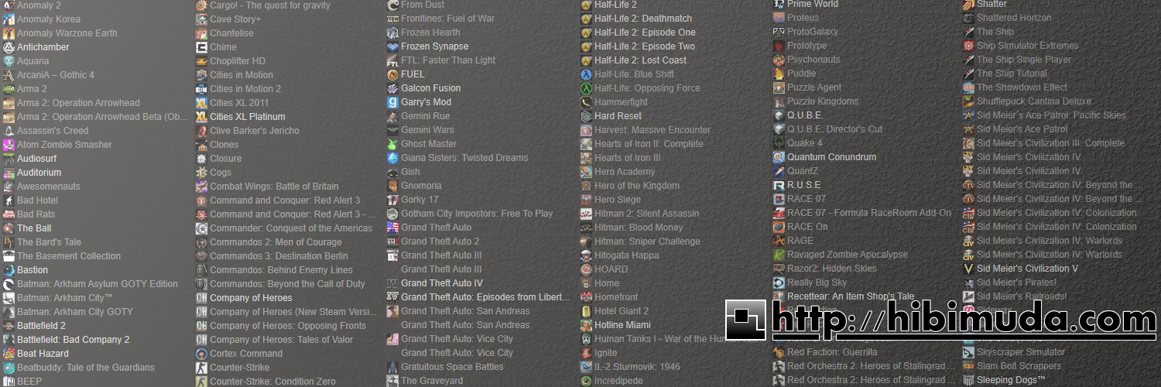Click the Quantum Conundrum icon
This screenshot has width=1161, height=387.
click(779, 157)
